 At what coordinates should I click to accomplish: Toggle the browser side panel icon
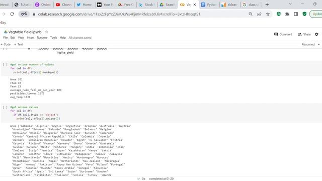pos(296,14)
